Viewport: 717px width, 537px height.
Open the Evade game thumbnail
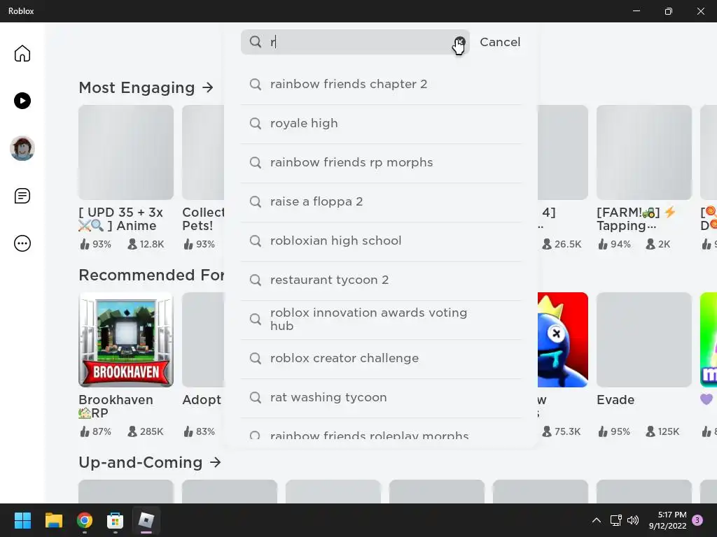click(644, 340)
